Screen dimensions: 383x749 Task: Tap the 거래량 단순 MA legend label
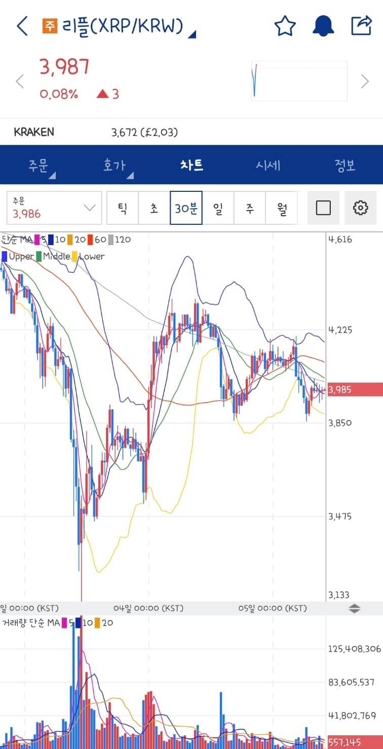tap(31, 622)
